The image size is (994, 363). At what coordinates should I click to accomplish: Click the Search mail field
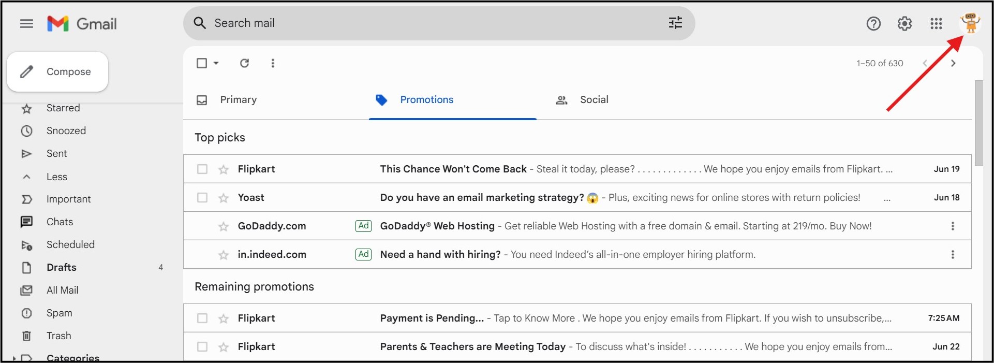(439, 23)
